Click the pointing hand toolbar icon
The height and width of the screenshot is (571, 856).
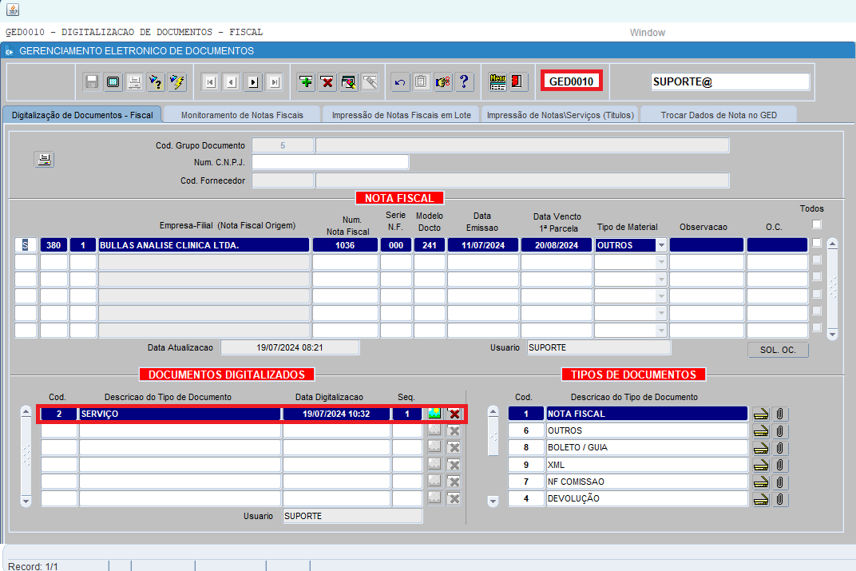(442, 82)
